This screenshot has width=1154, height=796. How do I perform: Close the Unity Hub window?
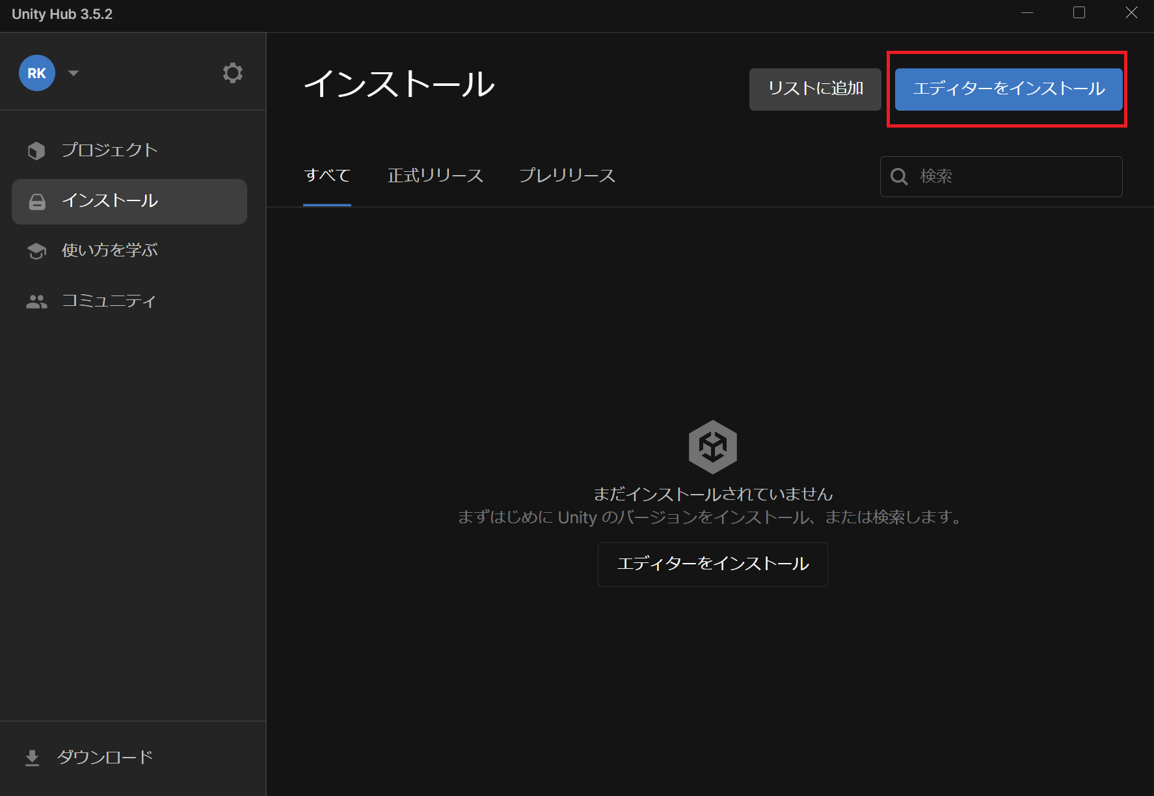(1132, 13)
